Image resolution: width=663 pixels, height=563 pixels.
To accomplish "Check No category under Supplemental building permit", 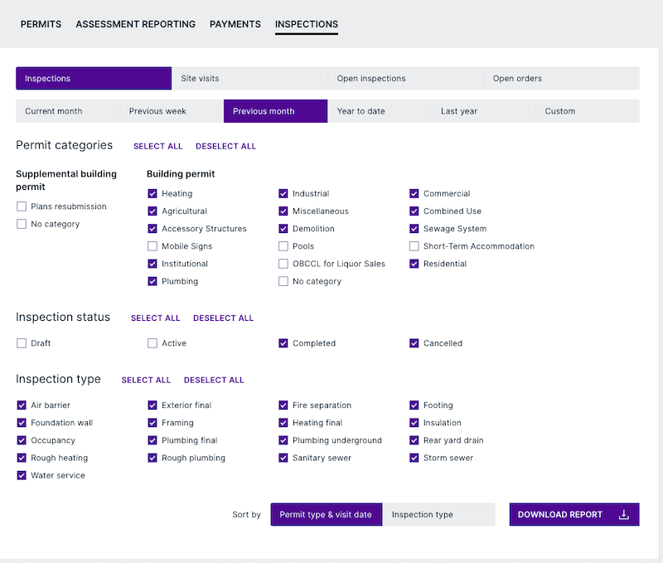I will point(22,224).
